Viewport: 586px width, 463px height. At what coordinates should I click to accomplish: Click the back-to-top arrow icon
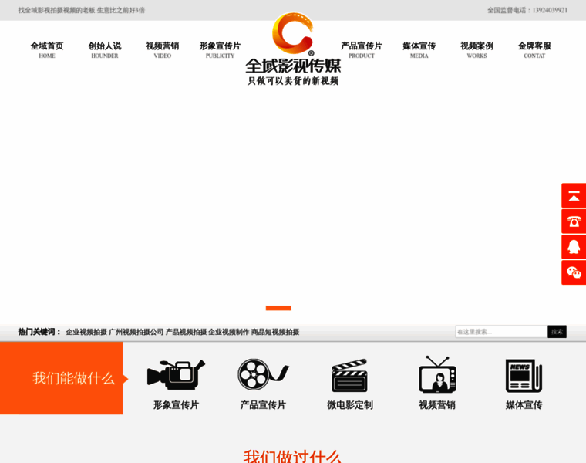[574, 195]
